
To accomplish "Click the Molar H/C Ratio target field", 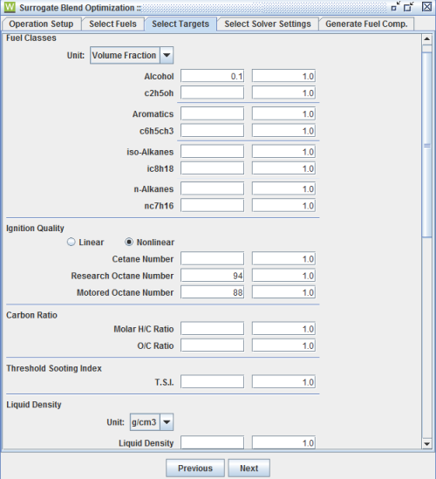I will tap(212, 329).
